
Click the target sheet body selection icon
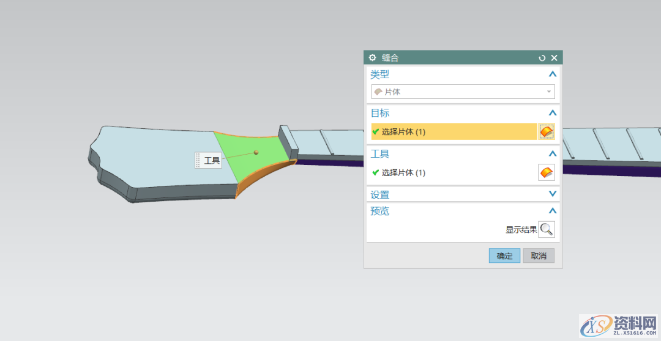547,132
